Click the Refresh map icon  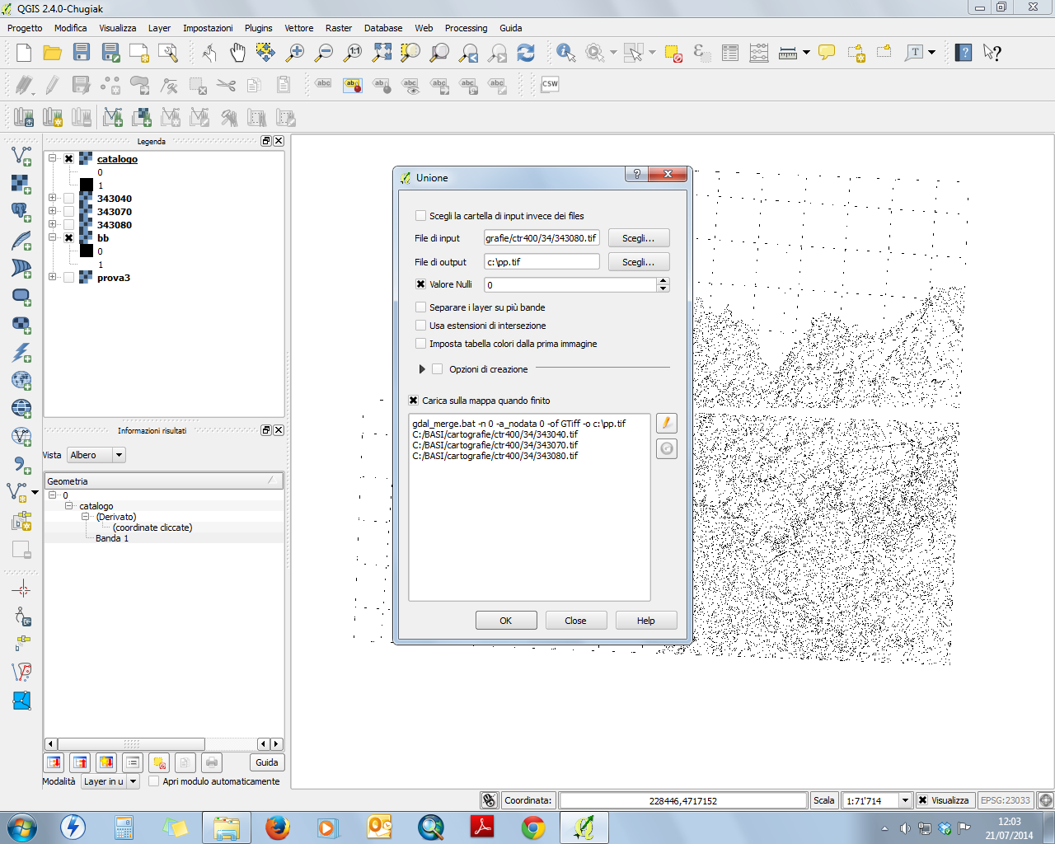point(526,54)
